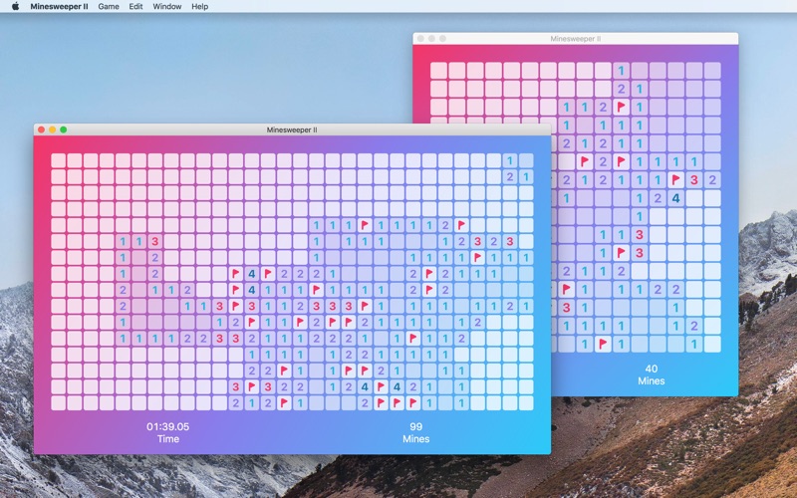This screenshot has width=797, height=498.
Task: Click the flag right of the three consecutive 3s
Action: [x=365, y=307]
